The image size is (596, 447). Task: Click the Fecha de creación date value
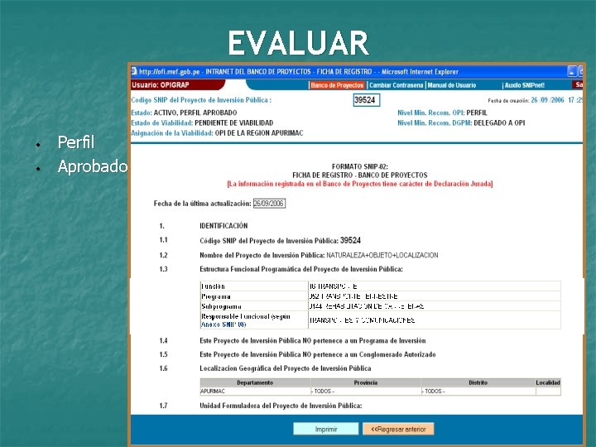tap(556, 100)
